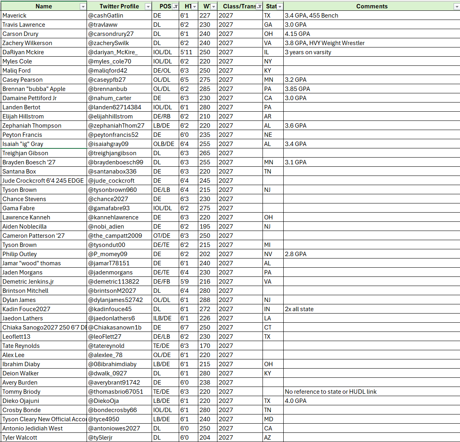Click the '3.6 GPA' comment cell
460x442 pixels.
372,126
